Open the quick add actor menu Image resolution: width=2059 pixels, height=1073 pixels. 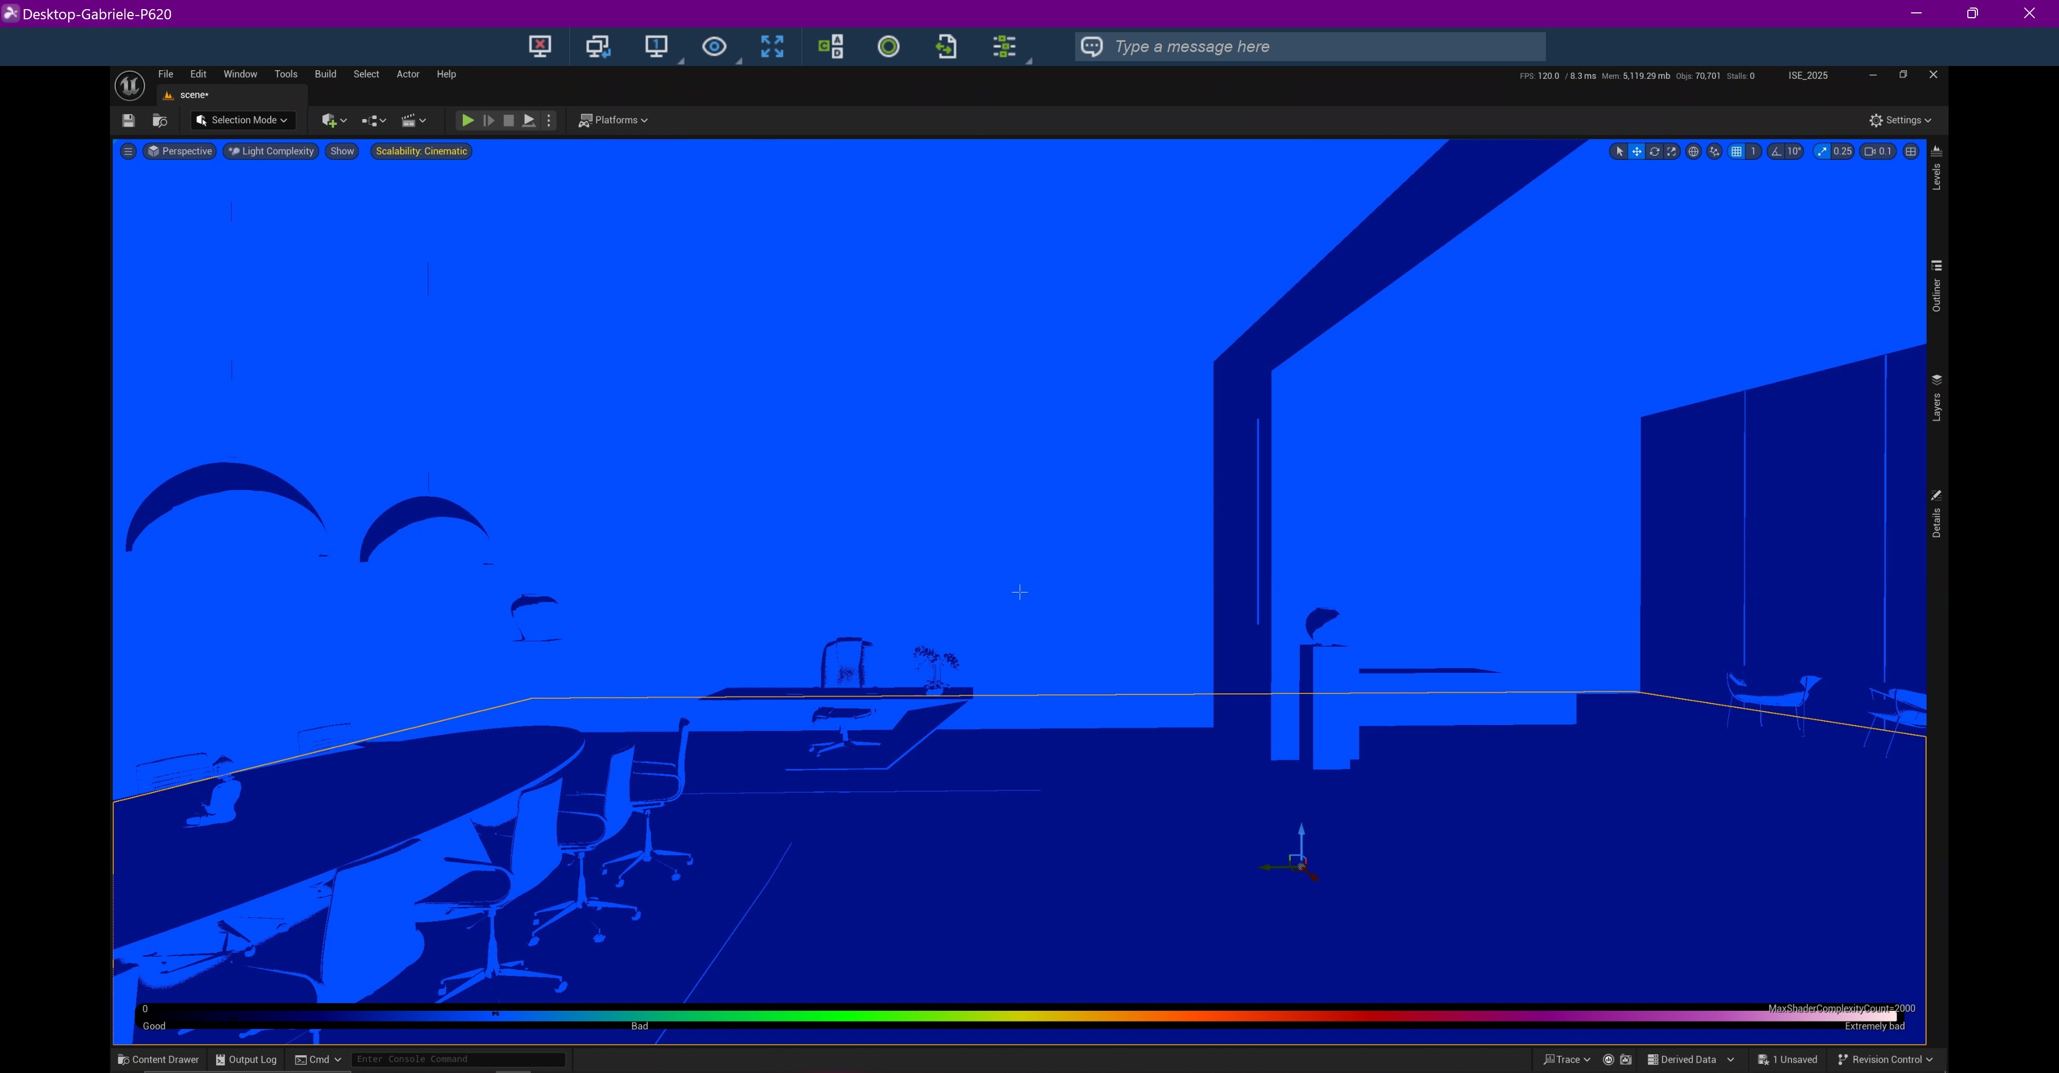coord(334,120)
